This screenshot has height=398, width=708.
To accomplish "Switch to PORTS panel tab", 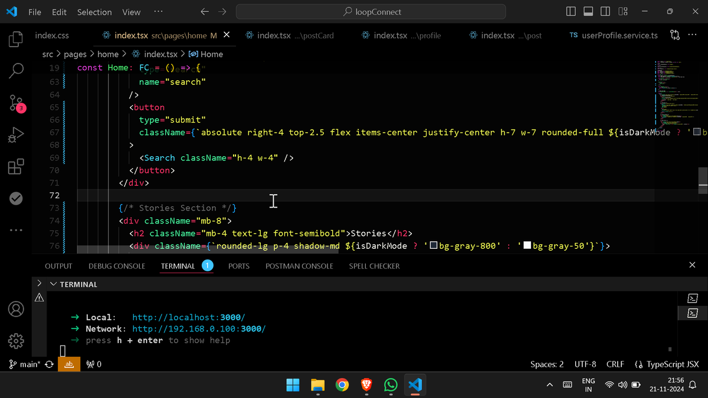I will point(239,266).
